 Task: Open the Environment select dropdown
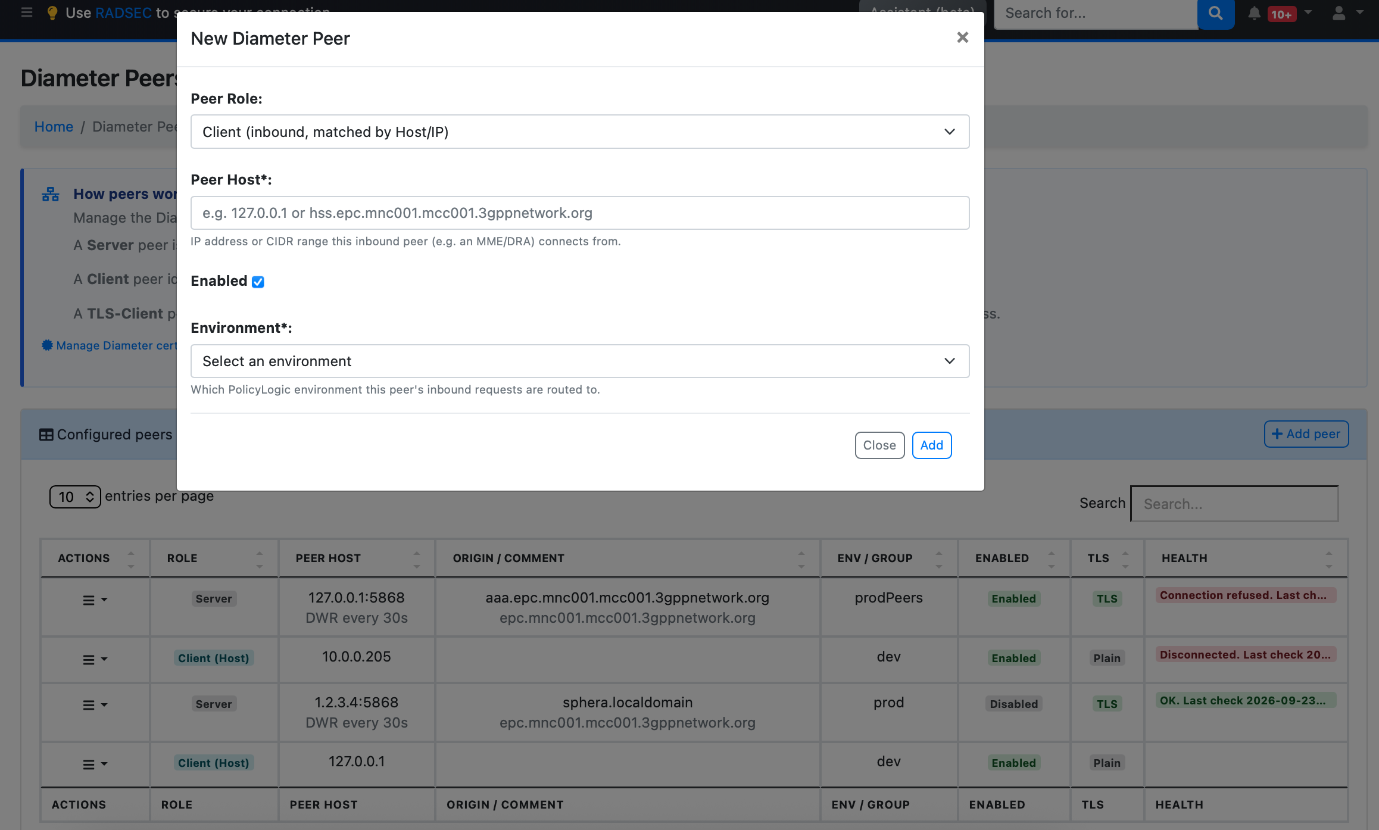click(580, 361)
